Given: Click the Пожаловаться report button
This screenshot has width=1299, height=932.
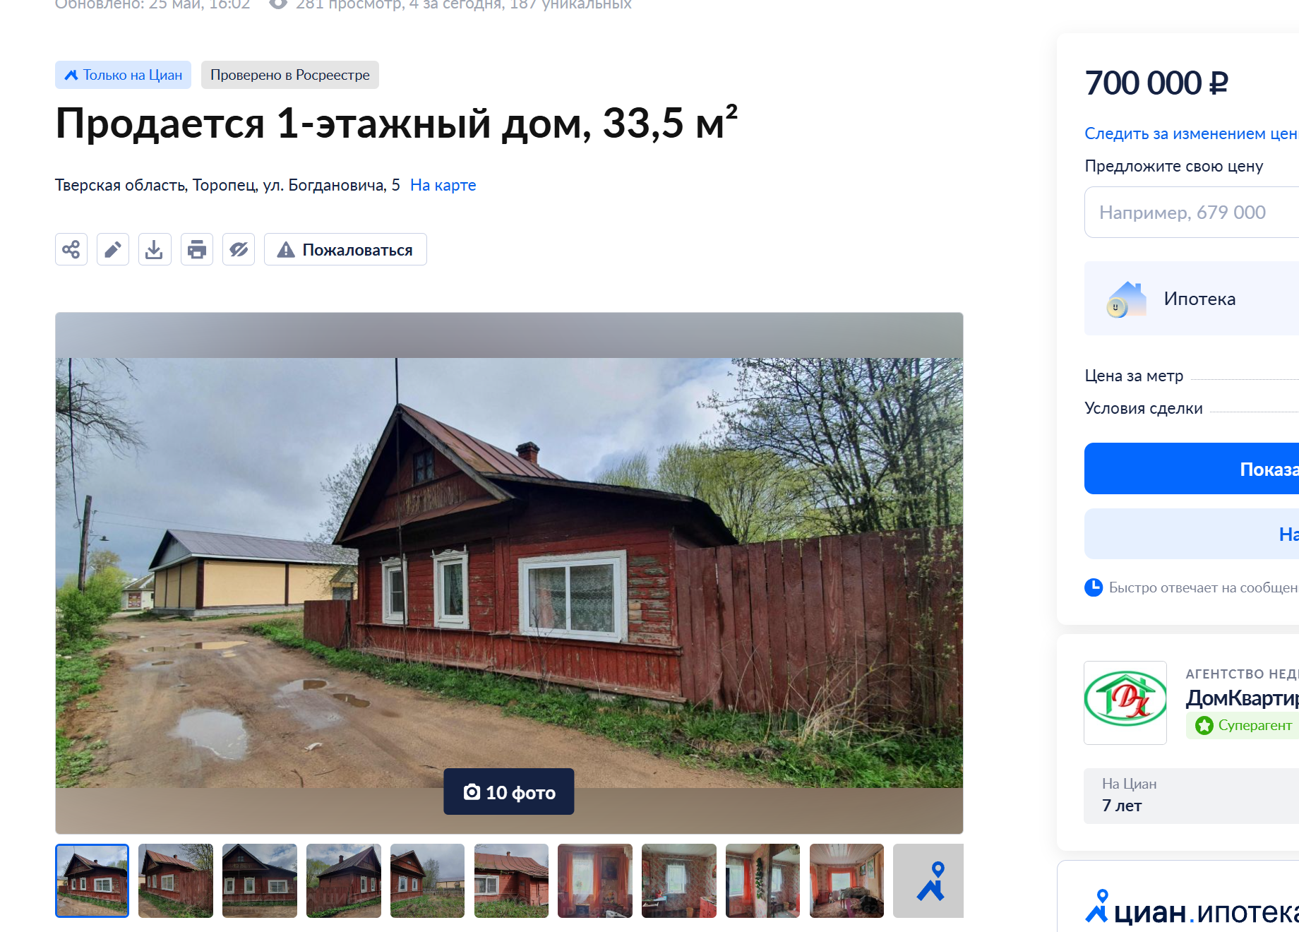Looking at the screenshot, I should tap(345, 249).
